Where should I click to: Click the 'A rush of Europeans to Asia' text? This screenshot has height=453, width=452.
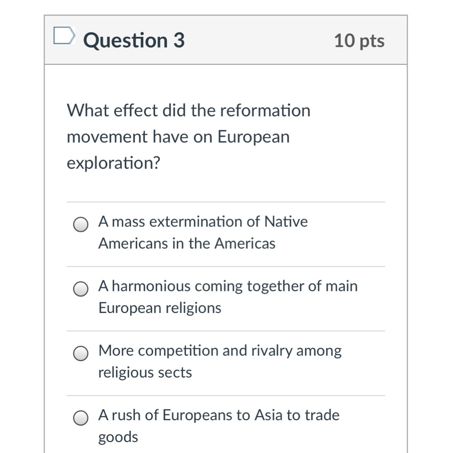[219, 415]
